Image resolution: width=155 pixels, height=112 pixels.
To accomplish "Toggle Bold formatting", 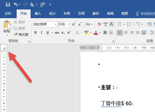I will click(x=35, y=33).
